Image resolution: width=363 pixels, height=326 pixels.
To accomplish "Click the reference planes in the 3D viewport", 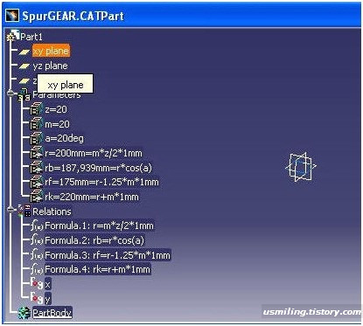I will click(300, 167).
